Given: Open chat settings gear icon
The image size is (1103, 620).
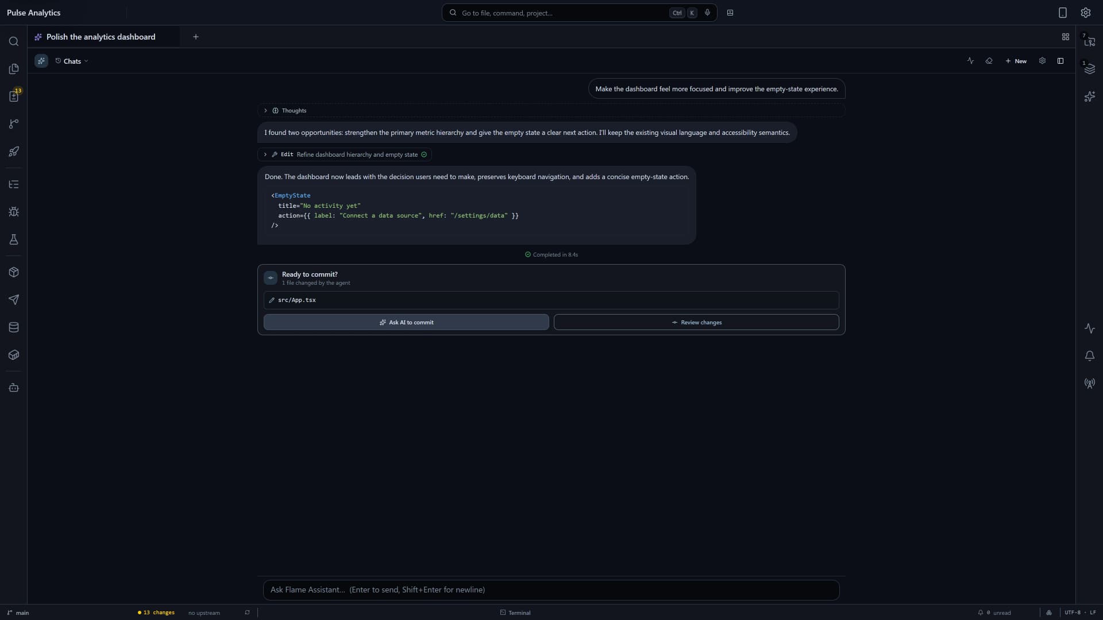Looking at the screenshot, I should point(1042,61).
